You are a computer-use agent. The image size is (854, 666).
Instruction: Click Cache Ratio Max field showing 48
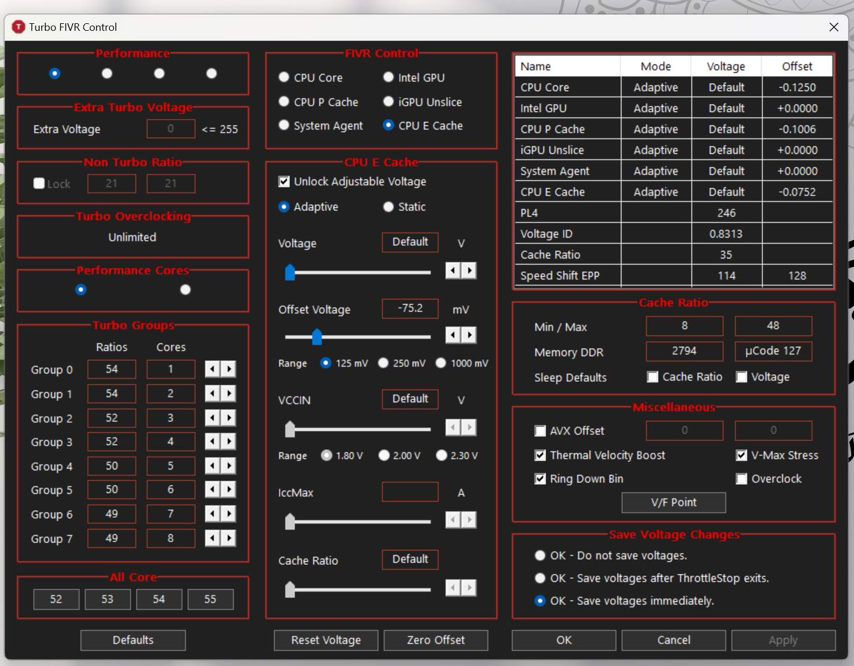pos(773,325)
